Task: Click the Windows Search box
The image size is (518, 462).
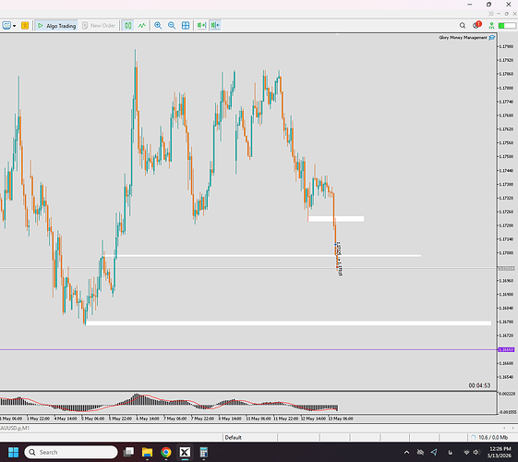Action: point(71,452)
